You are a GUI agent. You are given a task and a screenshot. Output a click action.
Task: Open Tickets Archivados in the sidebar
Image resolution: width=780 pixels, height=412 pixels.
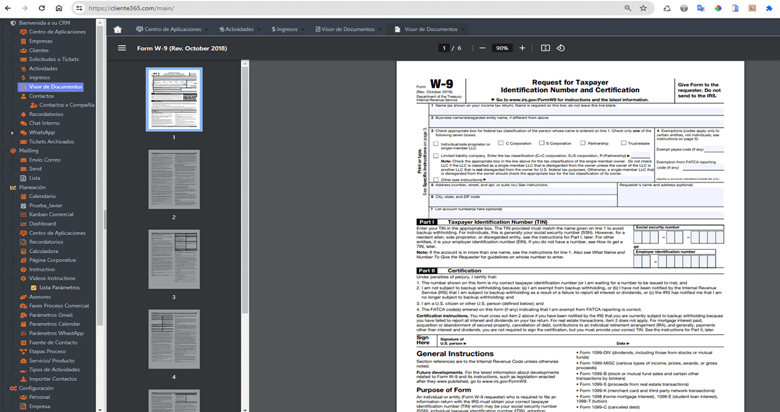51,141
